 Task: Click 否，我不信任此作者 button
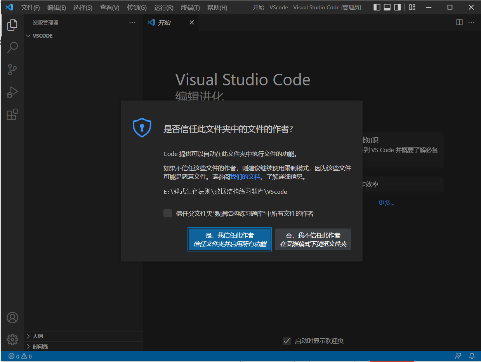pyautogui.click(x=313, y=240)
